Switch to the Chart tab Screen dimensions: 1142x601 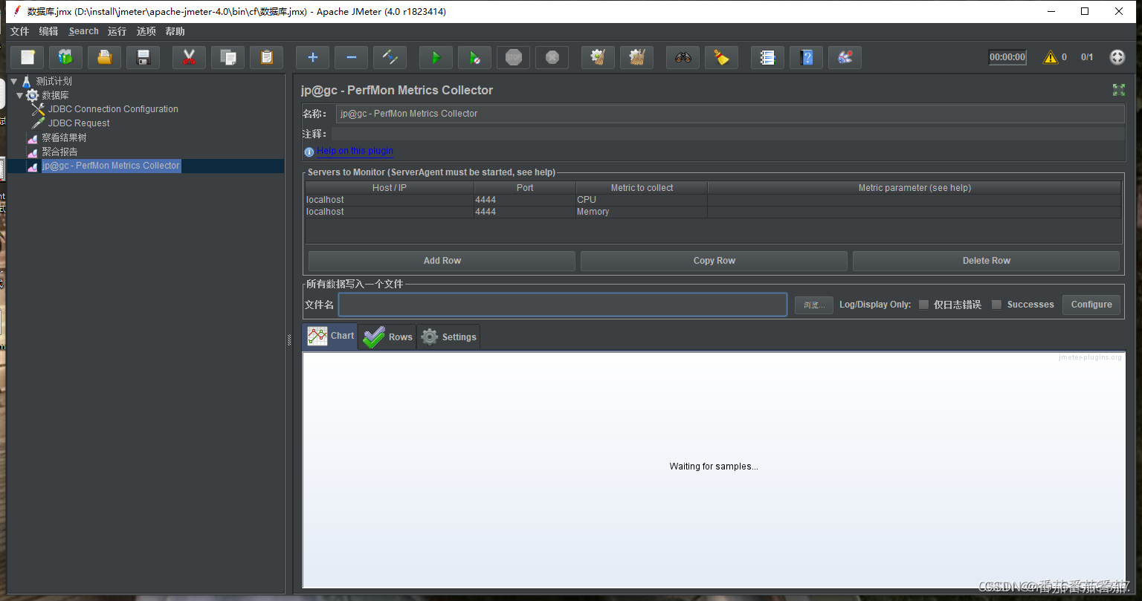[330, 336]
